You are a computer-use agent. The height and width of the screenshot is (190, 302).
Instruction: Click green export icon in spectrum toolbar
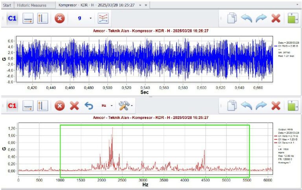point(293,105)
